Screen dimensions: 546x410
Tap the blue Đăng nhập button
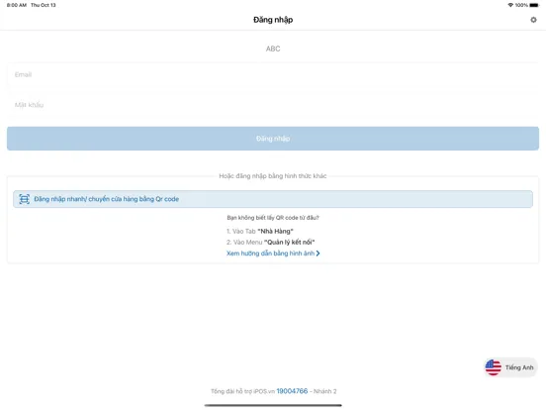tap(273, 139)
